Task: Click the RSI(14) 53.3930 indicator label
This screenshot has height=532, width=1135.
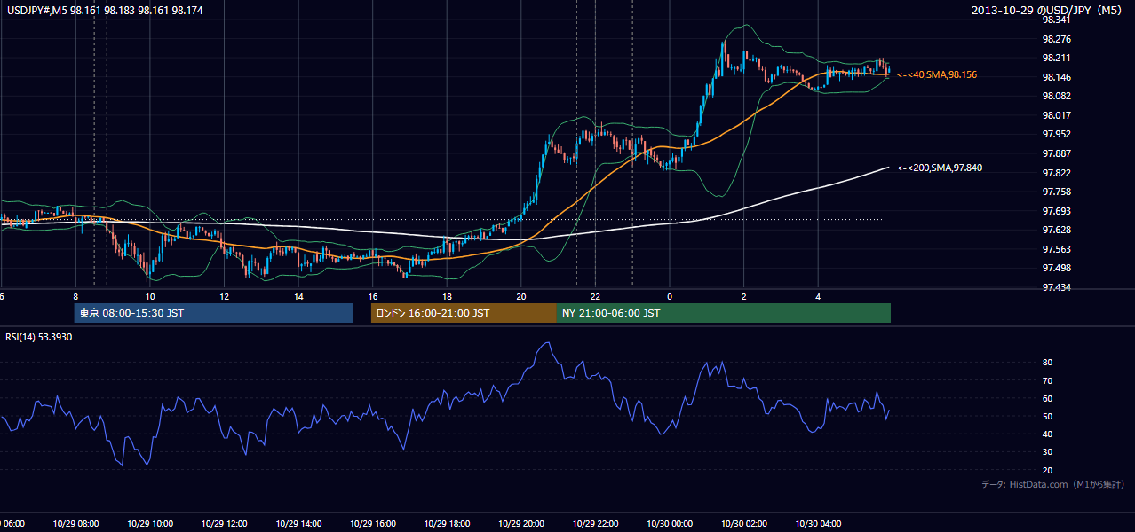Action: point(39,337)
